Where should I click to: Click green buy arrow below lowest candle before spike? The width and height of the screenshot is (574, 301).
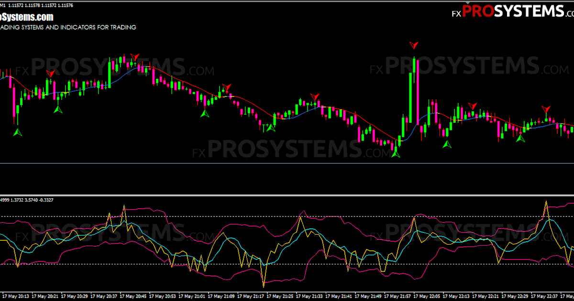[395, 154]
